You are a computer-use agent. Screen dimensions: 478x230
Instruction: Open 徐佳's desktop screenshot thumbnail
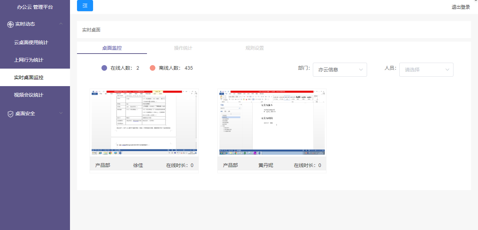[144, 122]
